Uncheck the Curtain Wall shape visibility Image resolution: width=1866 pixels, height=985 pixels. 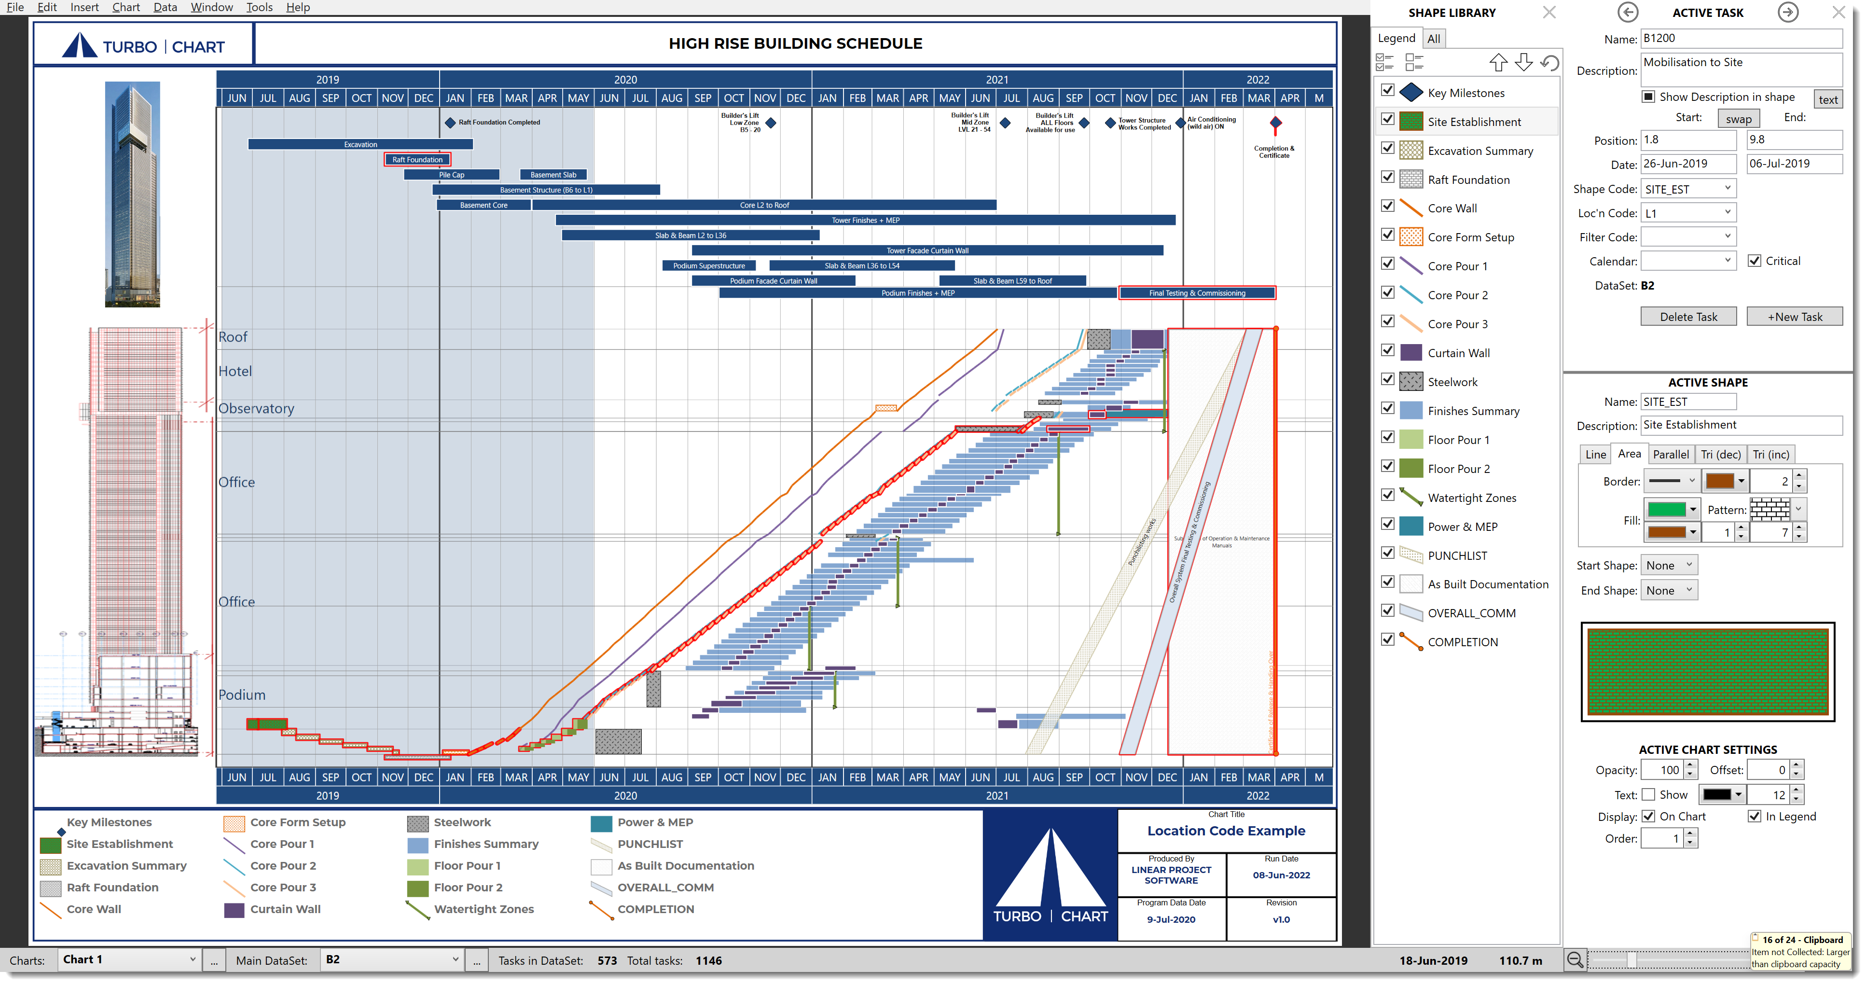click(1387, 350)
